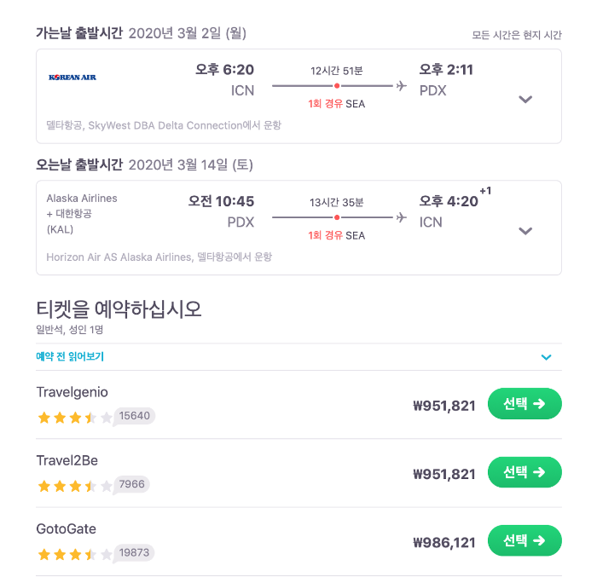Image resolution: width=597 pixels, height=583 pixels.
Task: Click Travel2Be review count 7966
Action: point(132,484)
